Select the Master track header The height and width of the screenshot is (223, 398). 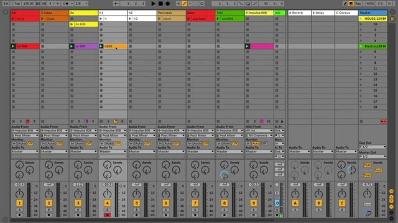point(373,12)
